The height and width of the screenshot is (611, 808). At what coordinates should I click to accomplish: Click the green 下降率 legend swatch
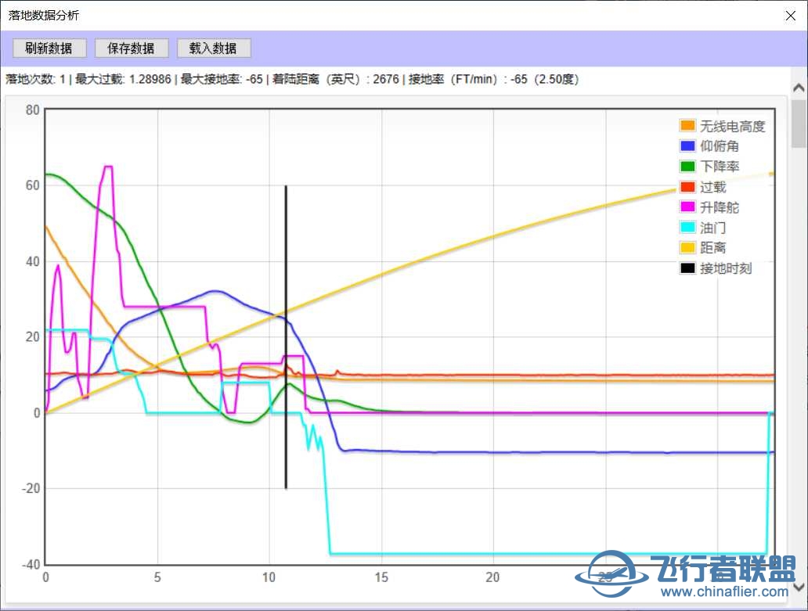(x=687, y=167)
